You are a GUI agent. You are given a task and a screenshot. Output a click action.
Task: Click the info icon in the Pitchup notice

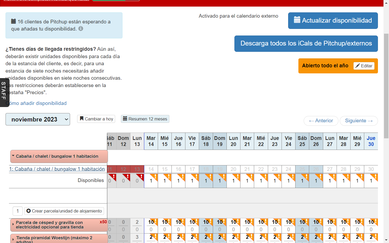pyautogui.click(x=81, y=28)
